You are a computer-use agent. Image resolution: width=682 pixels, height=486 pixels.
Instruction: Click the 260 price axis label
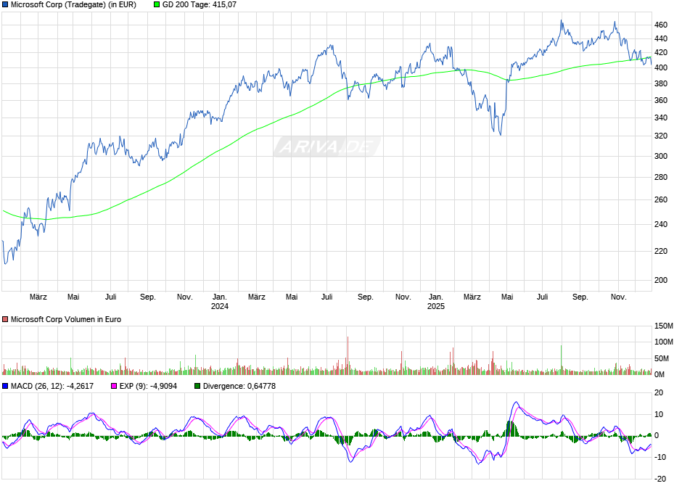pyautogui.click(x=661, y=200)
